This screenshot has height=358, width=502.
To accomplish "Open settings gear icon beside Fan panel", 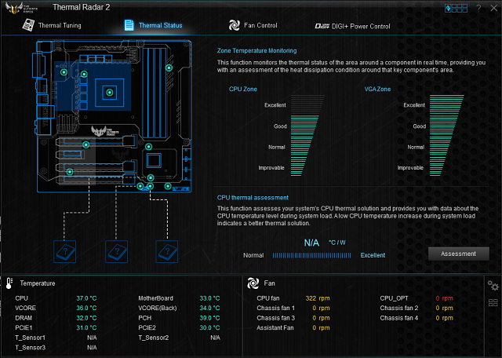I will (x=493, y=285).
